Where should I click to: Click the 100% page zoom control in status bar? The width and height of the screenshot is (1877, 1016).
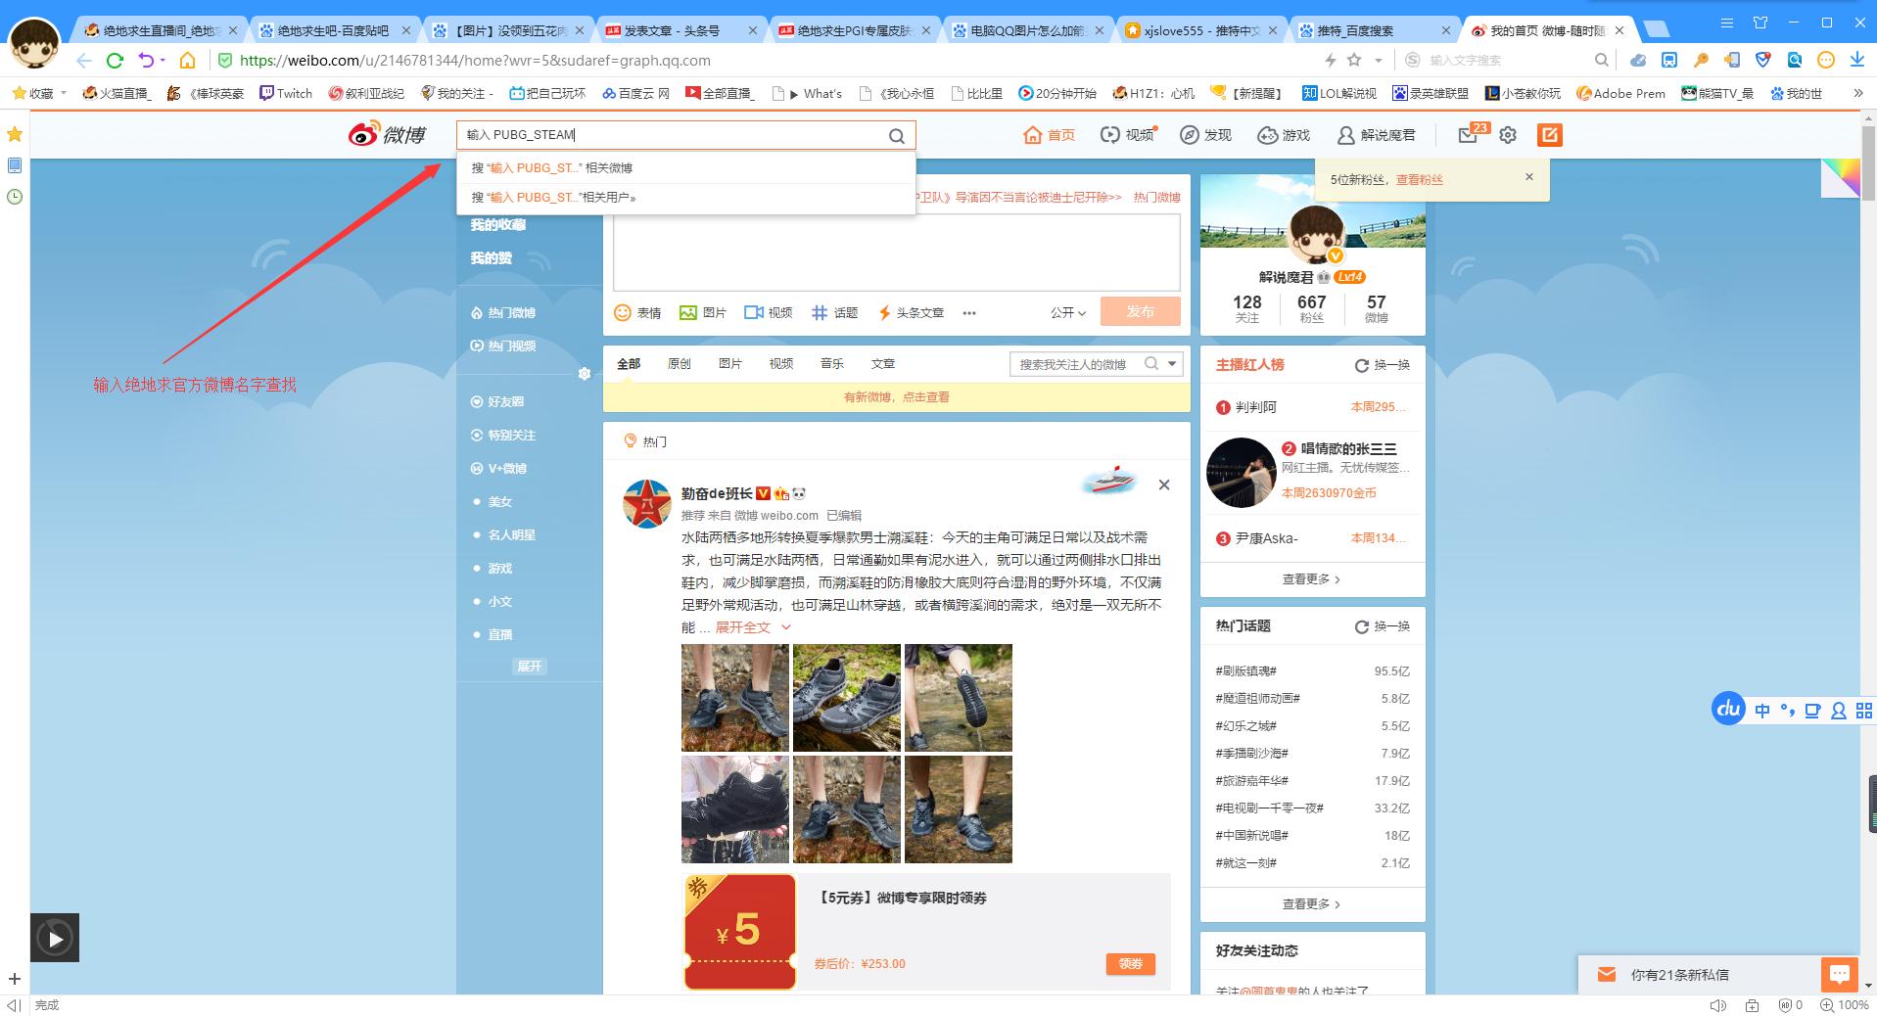coord(1850,1004)
